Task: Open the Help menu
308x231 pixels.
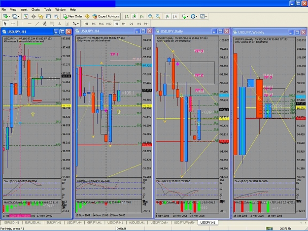Action: 72,10
